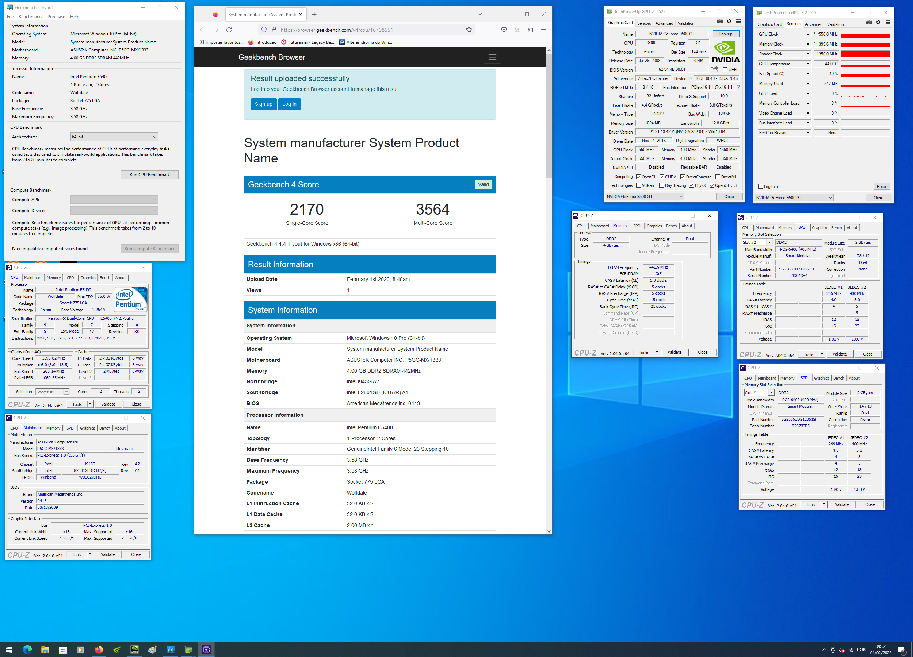Open Graphics tab in CPU-Z Mainboard window
Image resolution: width=913 pixels, height=657 pixels.
pos(87,428)
